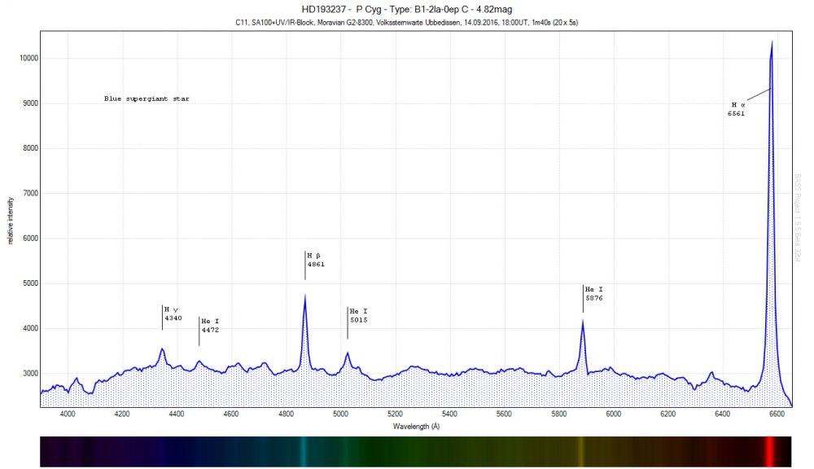
Task: Click the 6400 wavelength tick label
Action: point(723,414)
